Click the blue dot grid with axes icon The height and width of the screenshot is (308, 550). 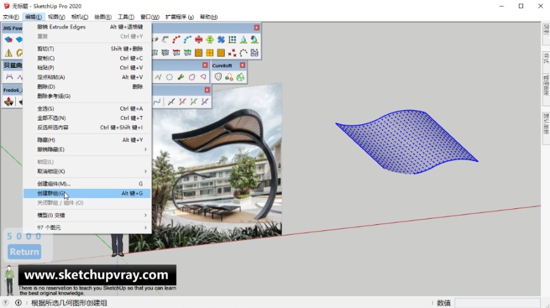[x=232, y=40]
